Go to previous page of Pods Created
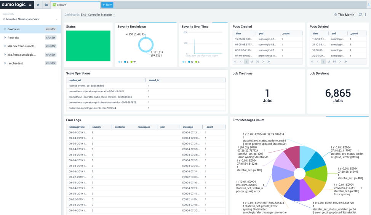 tap(241, 61)
